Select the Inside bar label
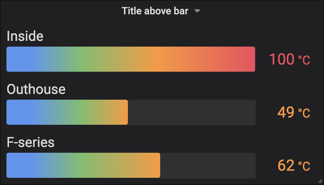 pyautogui.click(x=25, y=36)
